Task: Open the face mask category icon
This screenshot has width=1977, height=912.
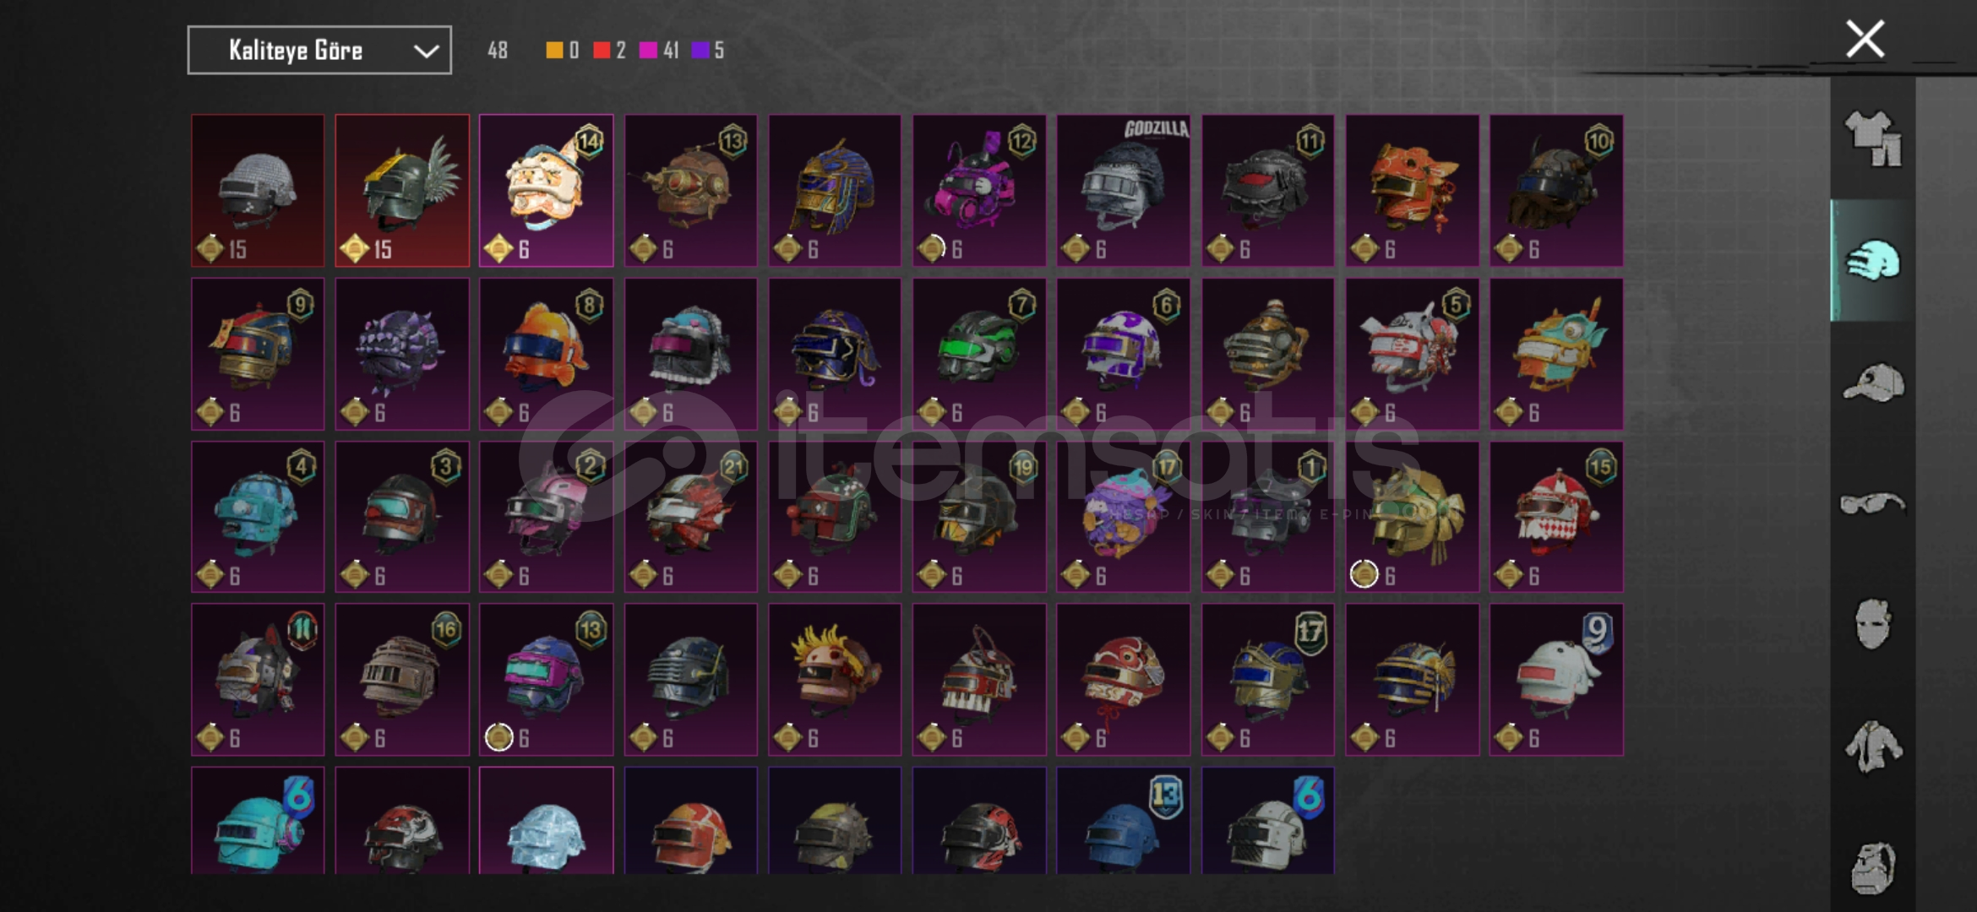Action: 1873,625
